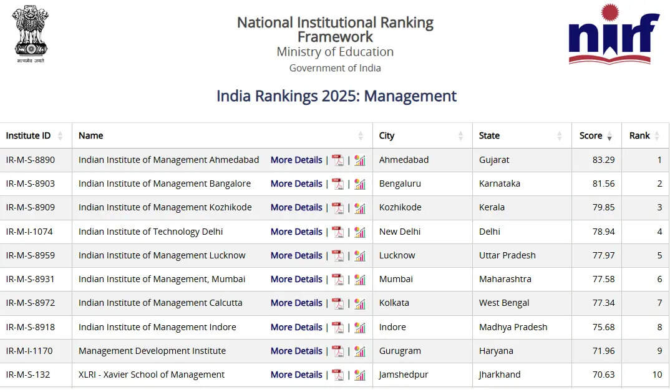670x392 pixels.
Task: Click graph icon for XLRI row
Action: tap(360, 375)
